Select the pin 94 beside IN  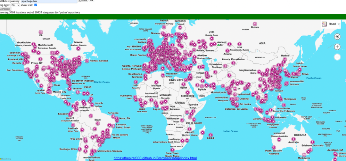point(235,89)
